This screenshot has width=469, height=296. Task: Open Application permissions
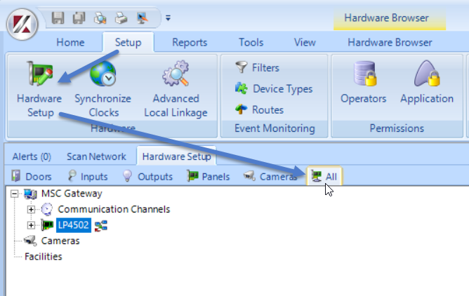[427, 83]
